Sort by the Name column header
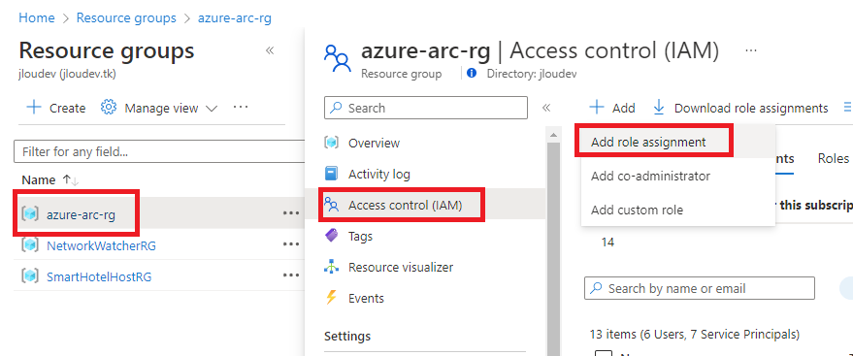The width and height of the screenshot is (853, 356). tap(39, 179)
